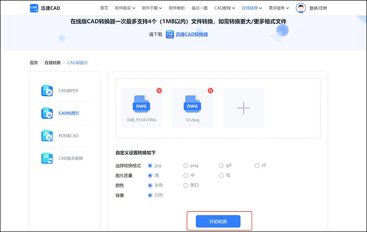Open the 每日一图 nav item
The width and height of the screenshot is (367, 232).
point(200,8)
